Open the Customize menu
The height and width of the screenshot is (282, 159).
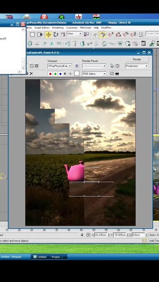(72, 28)
